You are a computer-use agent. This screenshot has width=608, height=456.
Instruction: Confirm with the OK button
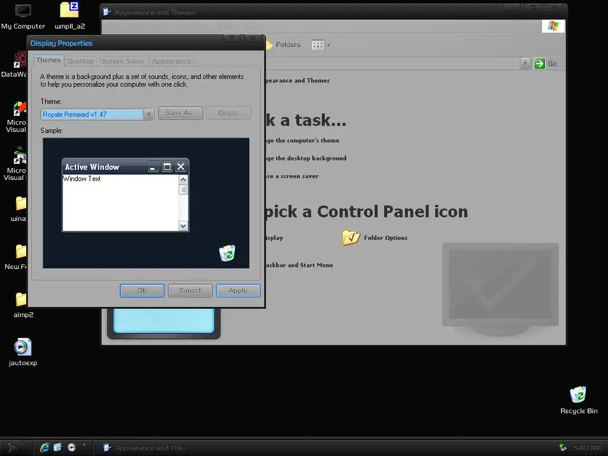[x=142, y=290]
